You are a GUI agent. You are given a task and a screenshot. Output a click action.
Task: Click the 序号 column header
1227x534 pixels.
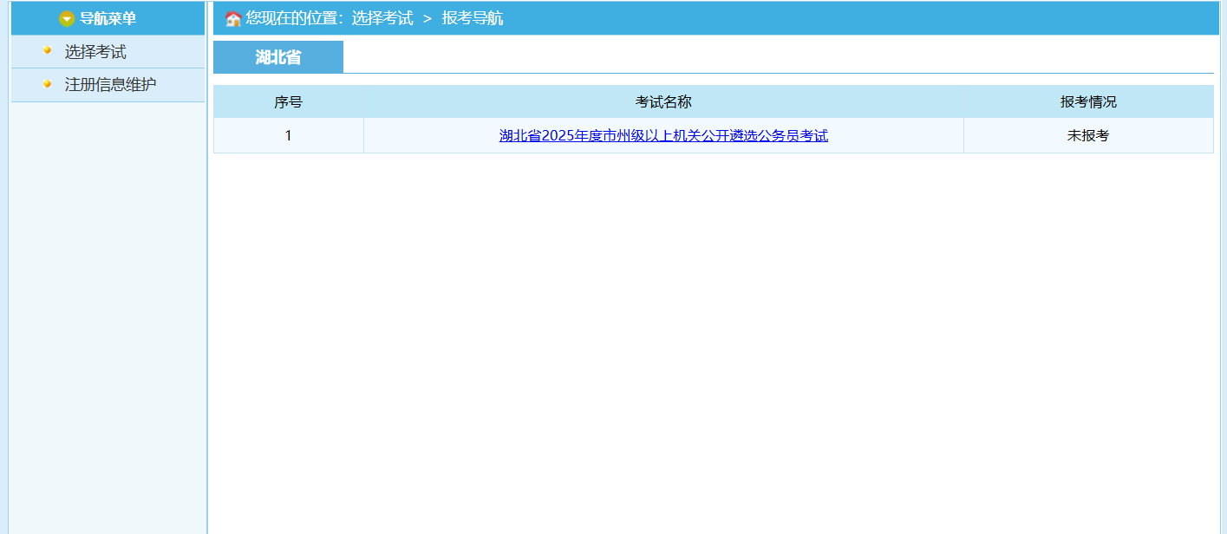point(288,102)
